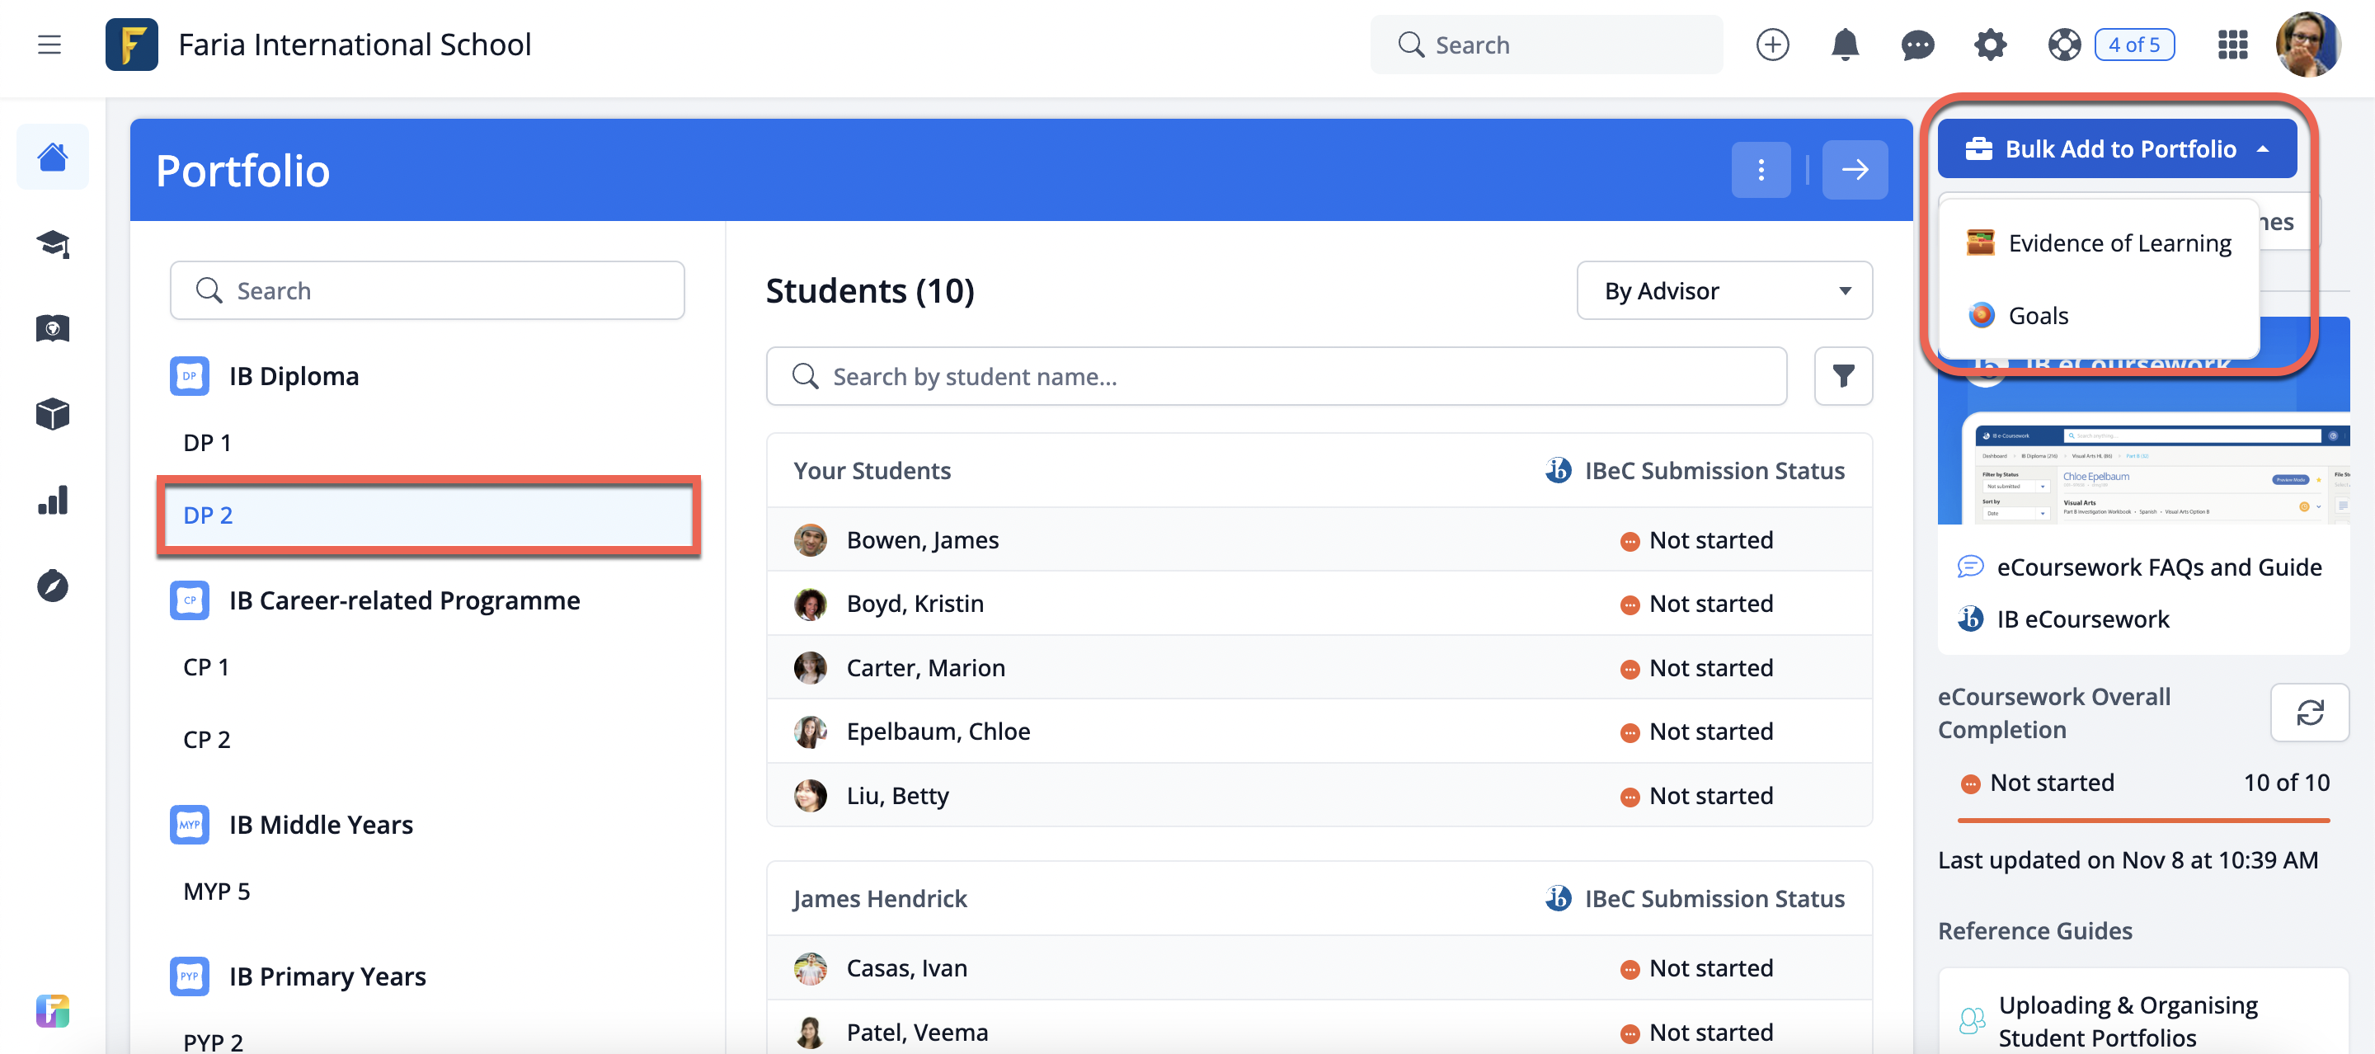The image size is (2375, 1054).
Task: Open Uploading & Organising Student Portfolios guide
Action: [2127, 1021]
